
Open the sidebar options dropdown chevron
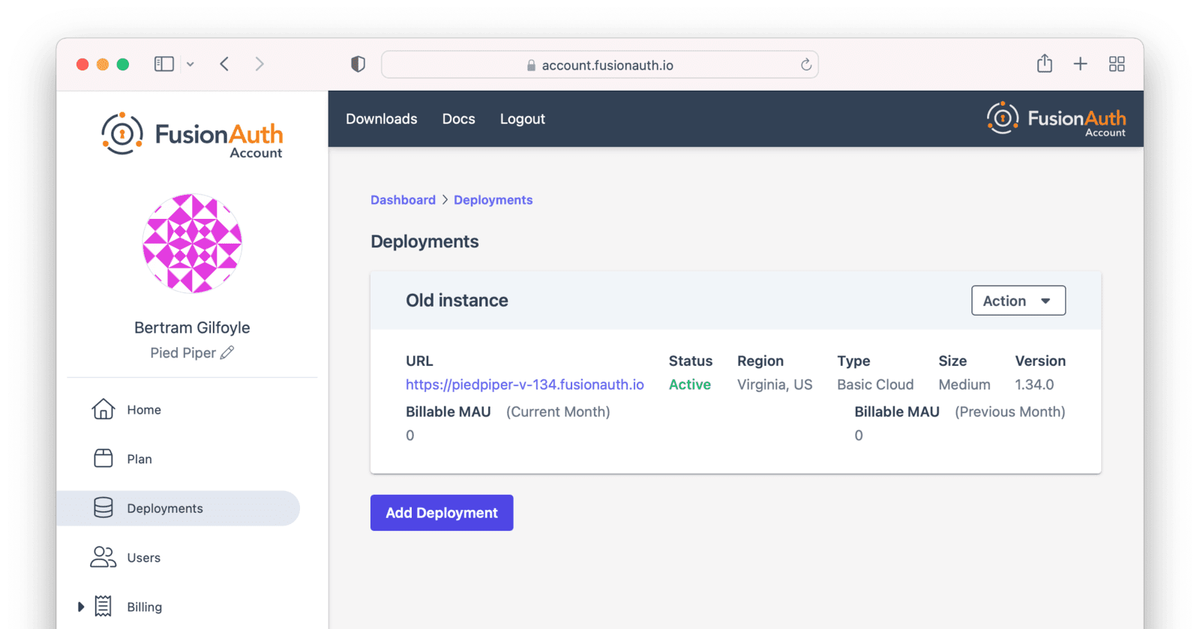(190, 64)
